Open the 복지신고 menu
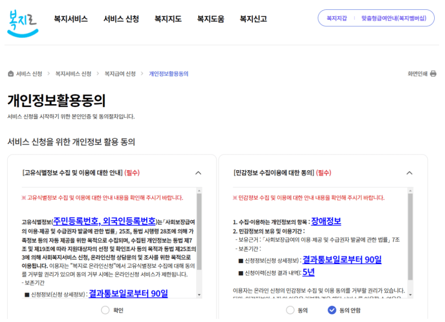This screenshot has width=445, height=322. pyautogui.click(x=253, y=19)
